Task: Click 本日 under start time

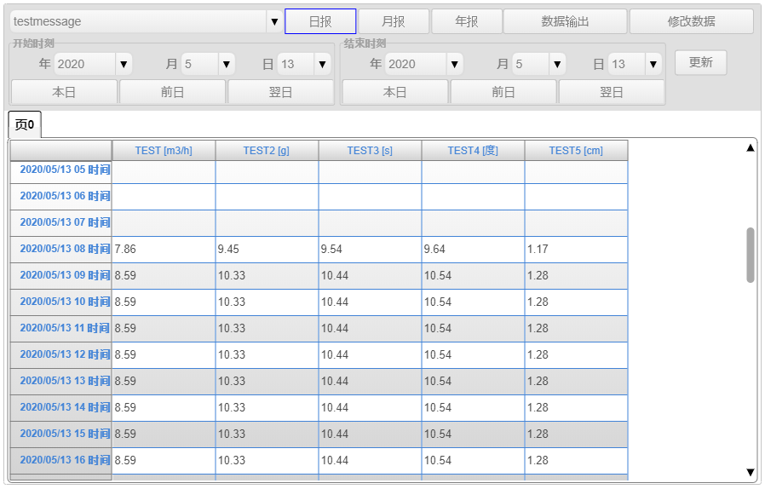Action: pyautogui.click(x=65, y=92)
